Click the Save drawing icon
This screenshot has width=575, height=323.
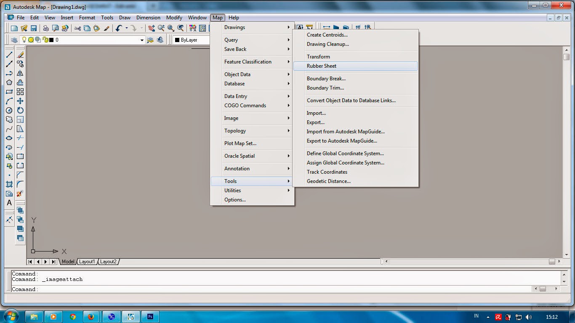pos(35,28)
